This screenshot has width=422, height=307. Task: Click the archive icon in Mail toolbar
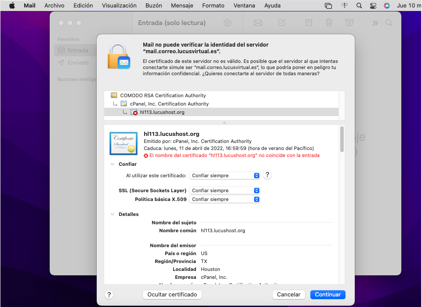[309, 22]
